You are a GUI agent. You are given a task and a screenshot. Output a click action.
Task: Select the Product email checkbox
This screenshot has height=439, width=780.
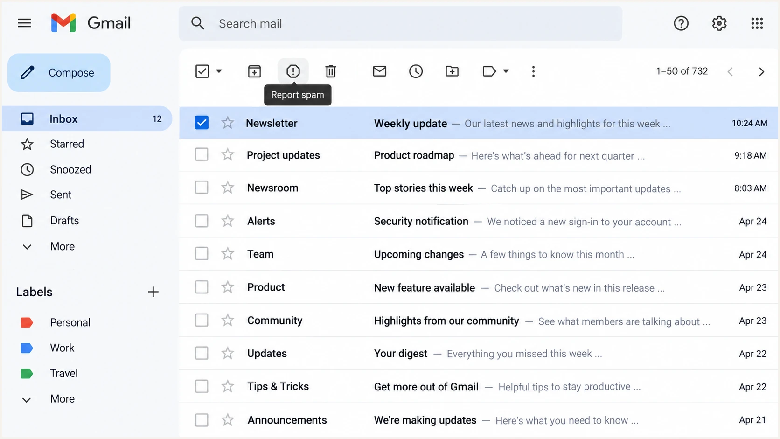(202, 287)
